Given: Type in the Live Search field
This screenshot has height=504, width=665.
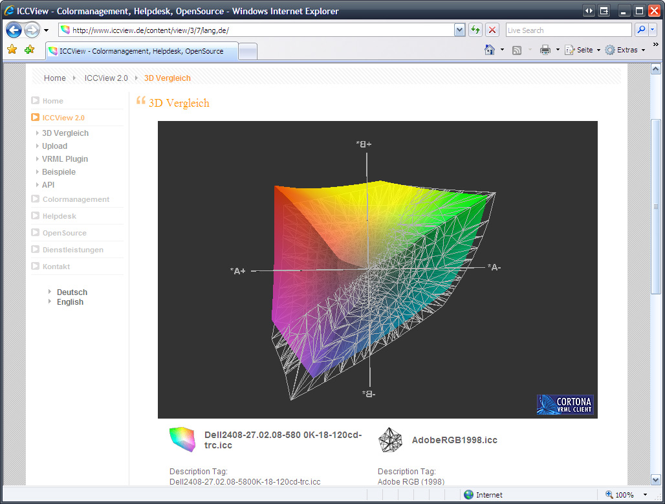Looking at the screenshot, I should (567, 30).
